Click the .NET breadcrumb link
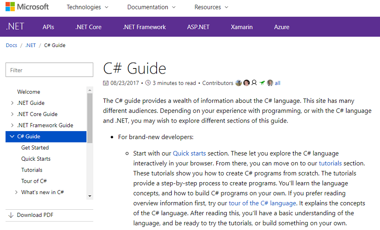380x230 pixels. (30, 45)
